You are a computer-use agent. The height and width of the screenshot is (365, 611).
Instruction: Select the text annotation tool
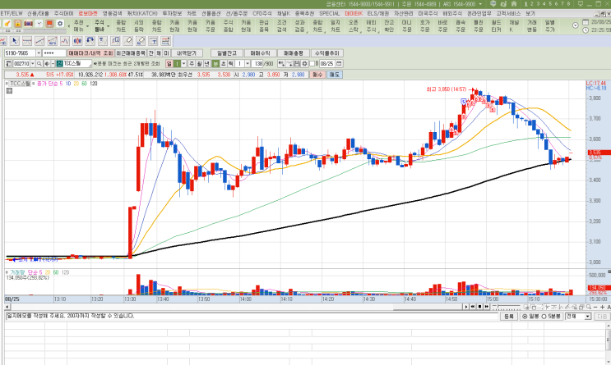tap(153, 41)
